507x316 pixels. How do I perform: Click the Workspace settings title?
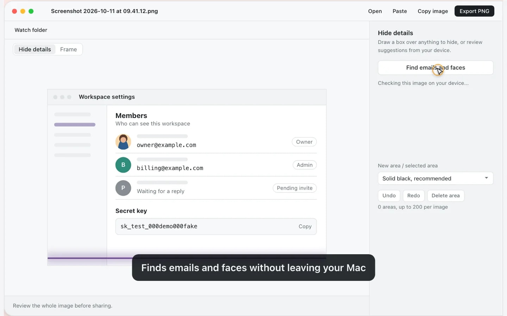point(107,97)
